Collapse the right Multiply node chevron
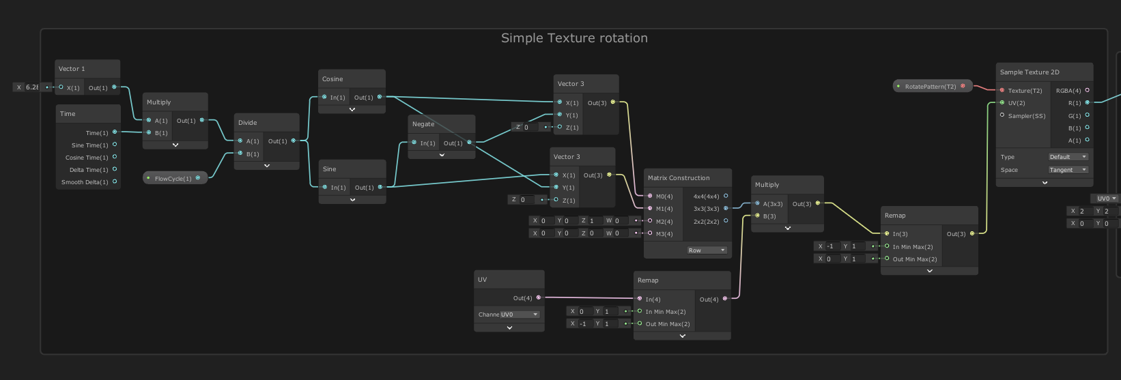Screen dimensions: 1121x380 (x=787, y=228)
